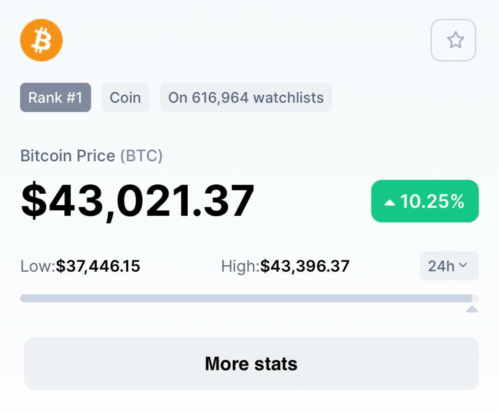Select the Rank #1 tag

55,97
